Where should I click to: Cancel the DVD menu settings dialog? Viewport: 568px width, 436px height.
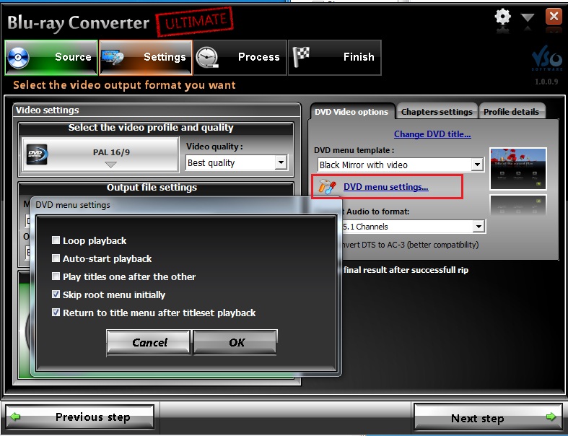pyautogui.click(x=149, y=342)
